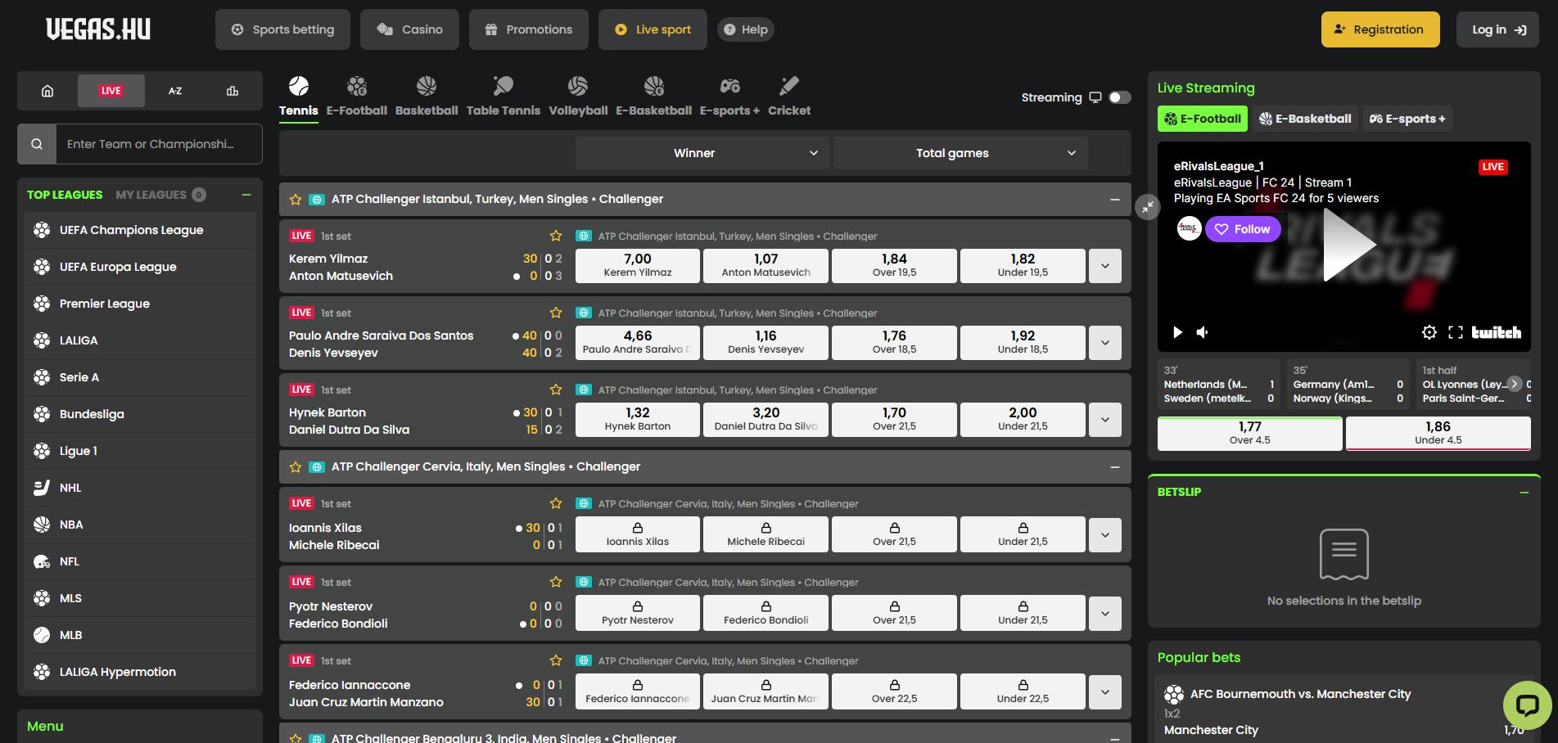Select the Netherlands vs Sweden stream card
1558x743 pixels.
pyautogui.click(x=1219, y=385)
